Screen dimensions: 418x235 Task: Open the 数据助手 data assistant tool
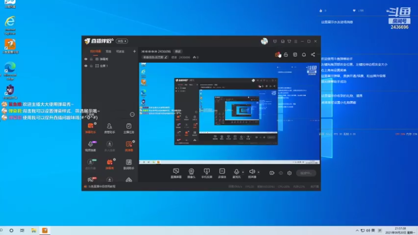[129, 164]
